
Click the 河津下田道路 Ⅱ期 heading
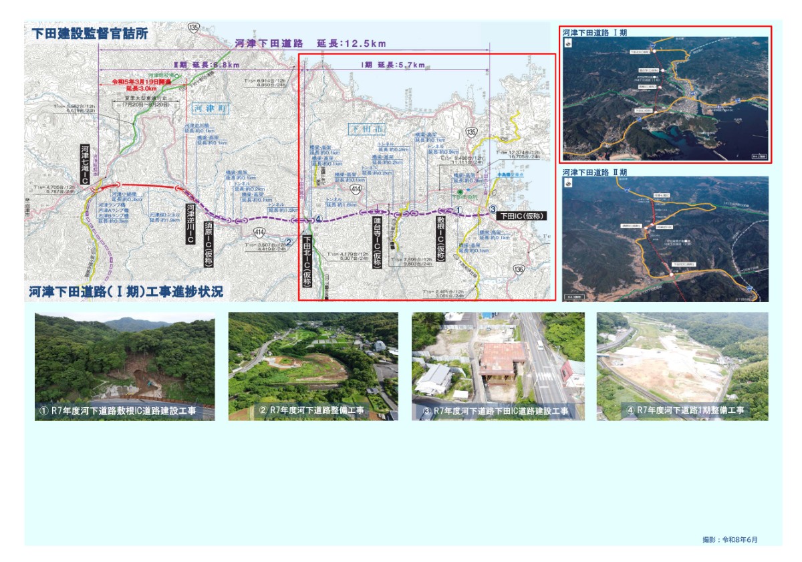[x=595, y=172]
